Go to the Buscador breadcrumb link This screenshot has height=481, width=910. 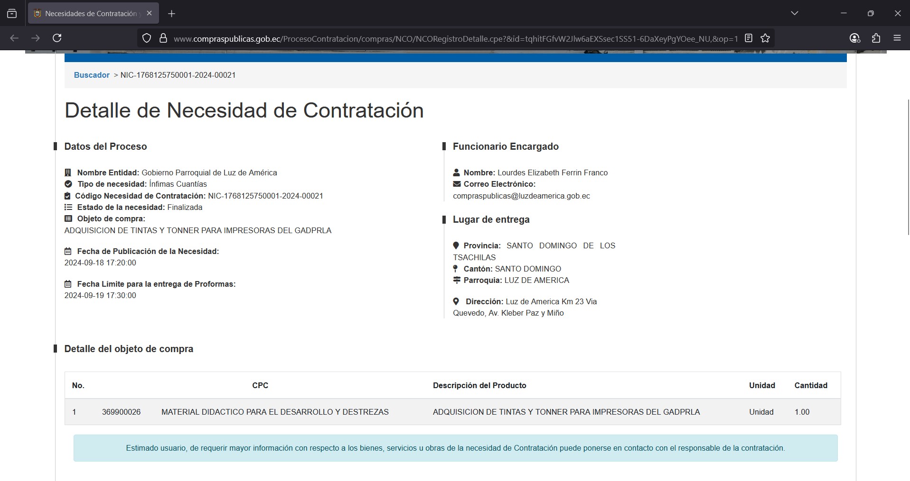click(x=92, y=75)
